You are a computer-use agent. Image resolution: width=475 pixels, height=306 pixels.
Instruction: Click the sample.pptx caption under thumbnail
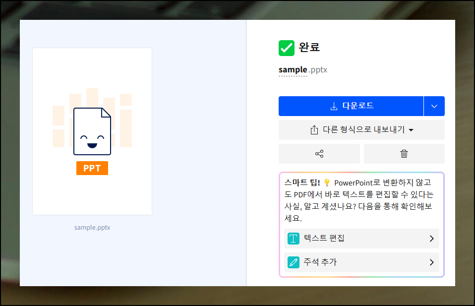(92, 228)
